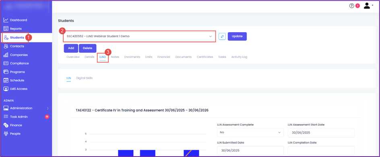Select the LLN sub-tab
Viewport: 380px width, 157px height.
tap(68, 78)
